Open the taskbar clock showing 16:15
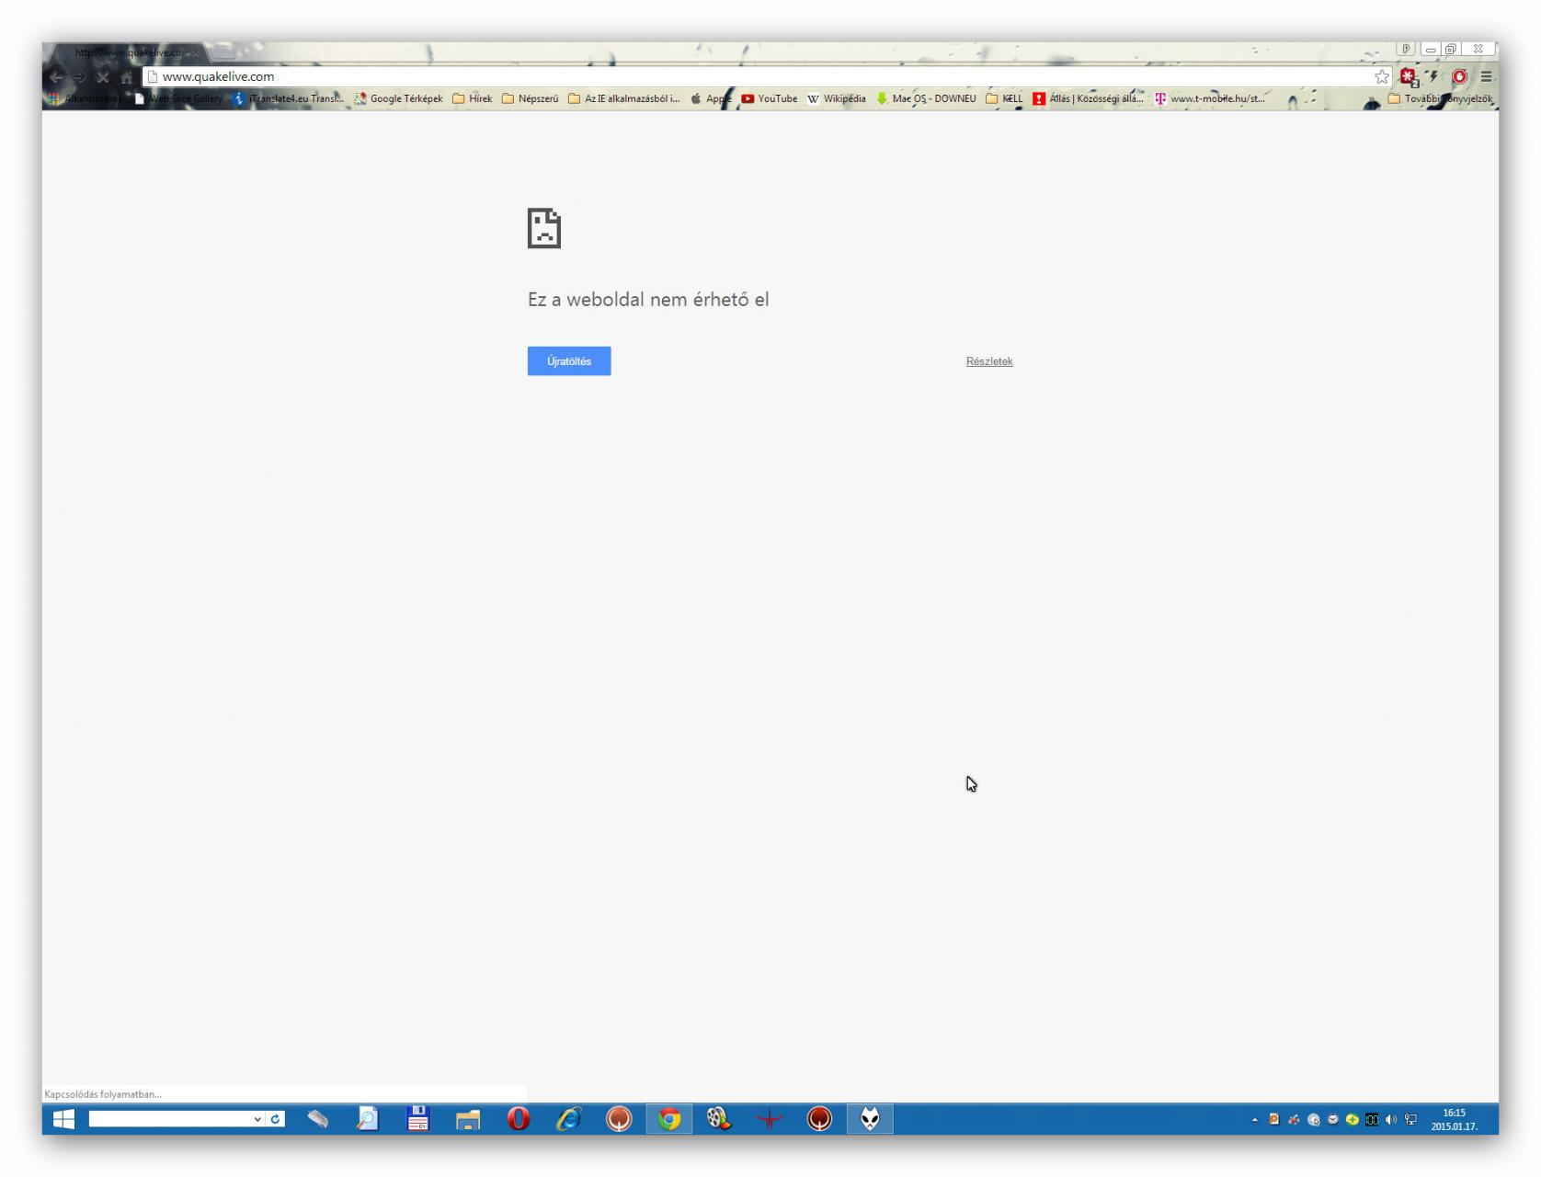The width and height of the screenshot is (1541, 1177). (1454, 1120)
